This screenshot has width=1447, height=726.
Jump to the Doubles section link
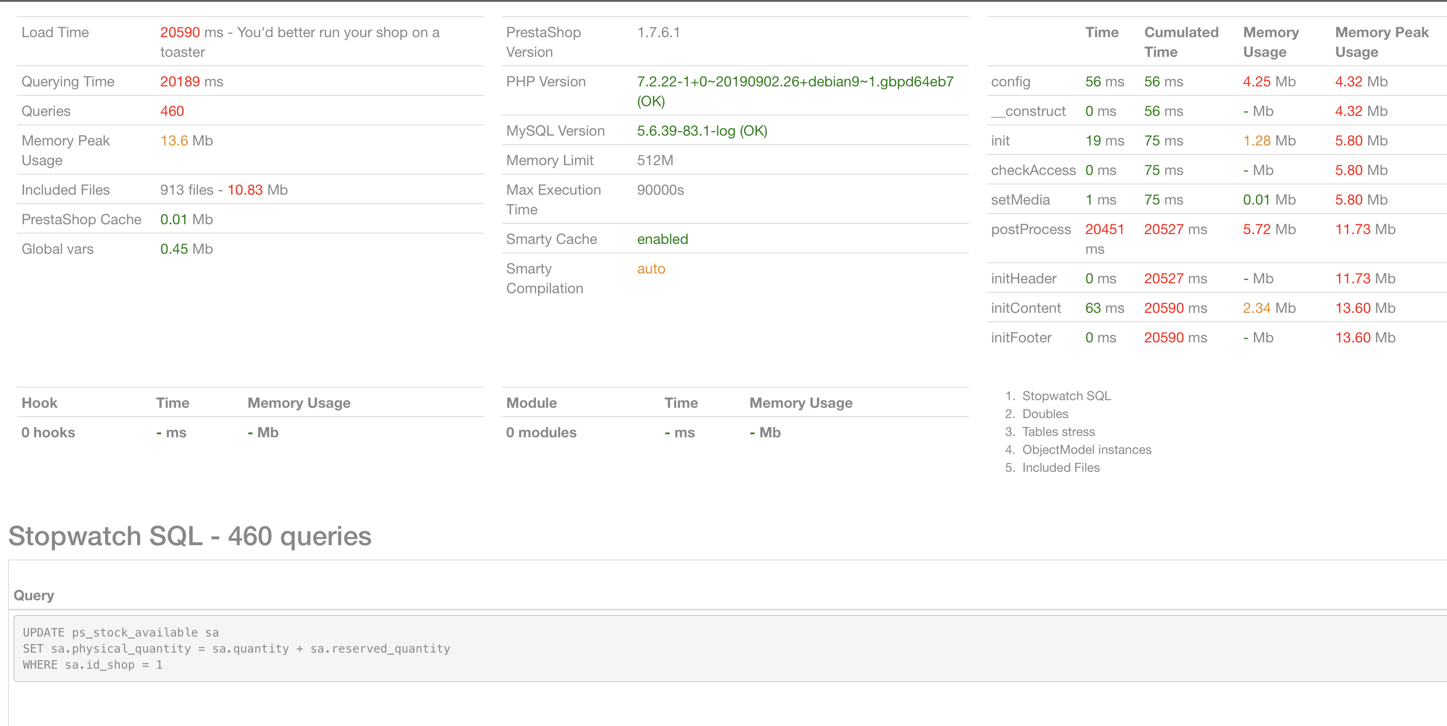click(x=1045, y=414)
